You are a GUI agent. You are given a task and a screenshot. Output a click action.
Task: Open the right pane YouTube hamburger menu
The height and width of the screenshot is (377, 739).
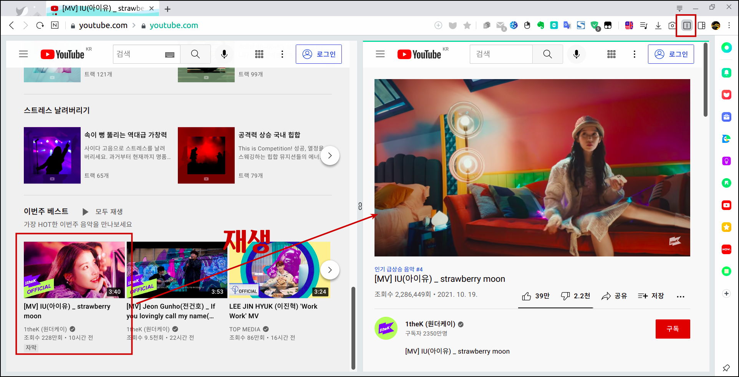(x=380, y=54)
